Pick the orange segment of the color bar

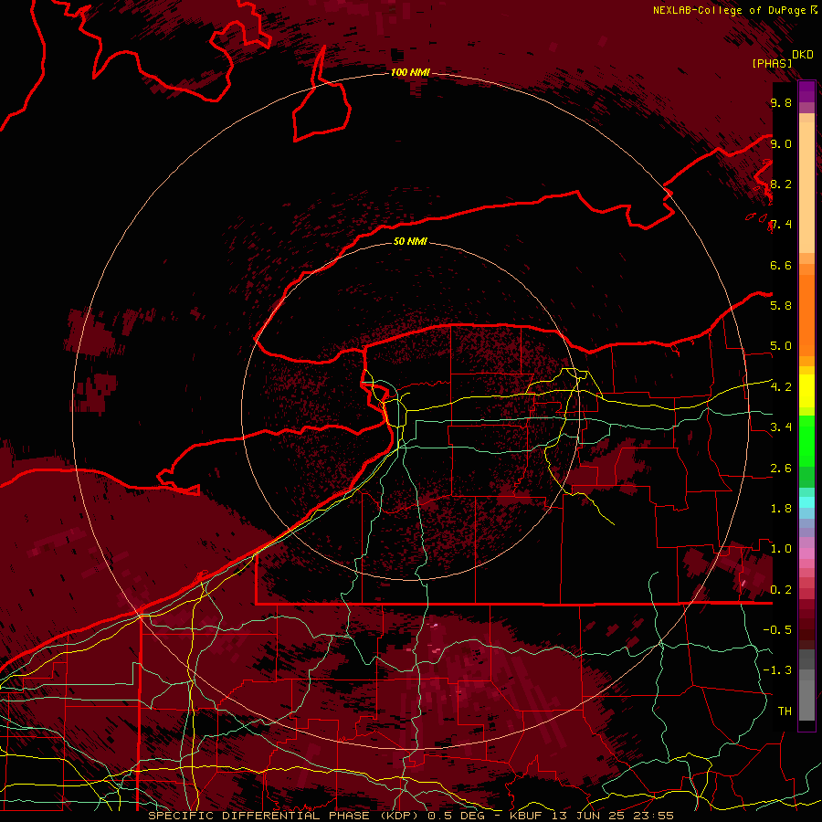tap(806, 314)
